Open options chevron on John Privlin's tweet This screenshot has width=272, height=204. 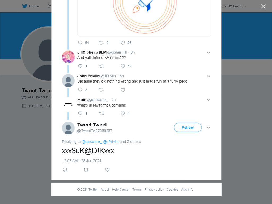pyautogui.click(x=209, y=76)
